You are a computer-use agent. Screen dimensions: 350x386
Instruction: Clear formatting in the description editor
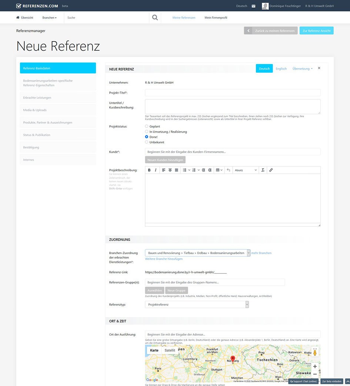(x=262, y=170)
